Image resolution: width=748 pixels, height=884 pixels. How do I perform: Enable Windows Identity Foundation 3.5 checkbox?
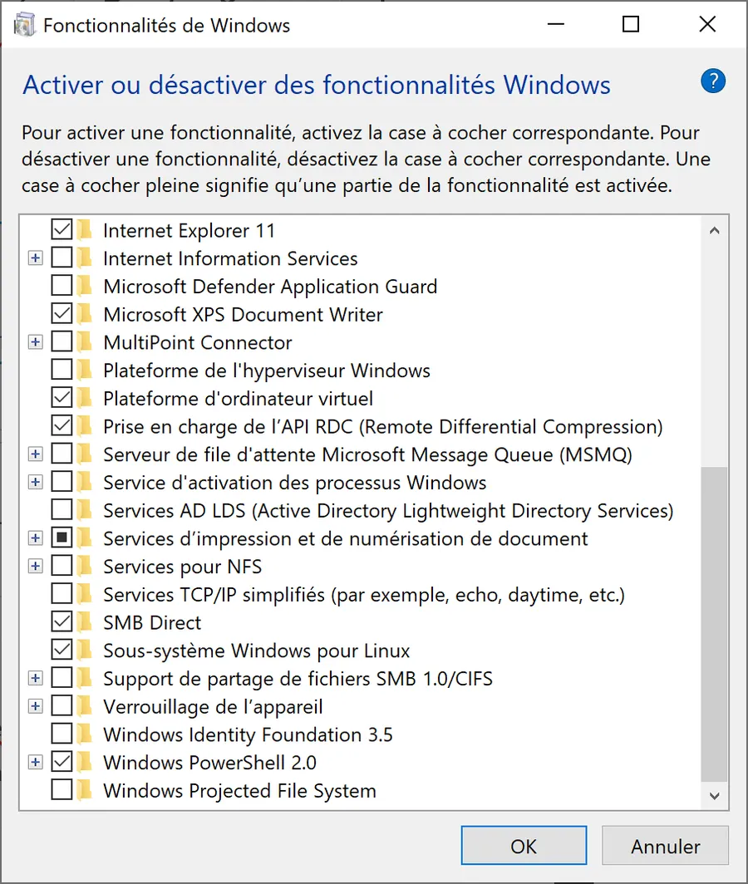[x=62, y=734]
